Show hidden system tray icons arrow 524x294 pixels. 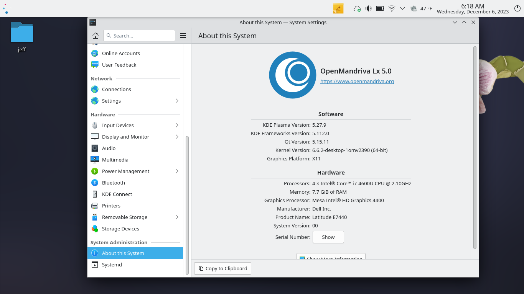click(402, 8)
